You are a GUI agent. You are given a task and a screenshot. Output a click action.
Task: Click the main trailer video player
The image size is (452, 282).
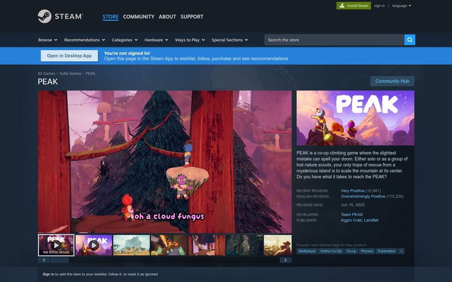pyautogui.click(x=165, y=162)
